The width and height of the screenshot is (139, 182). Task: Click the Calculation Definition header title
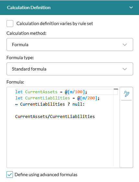pos(29,7)
